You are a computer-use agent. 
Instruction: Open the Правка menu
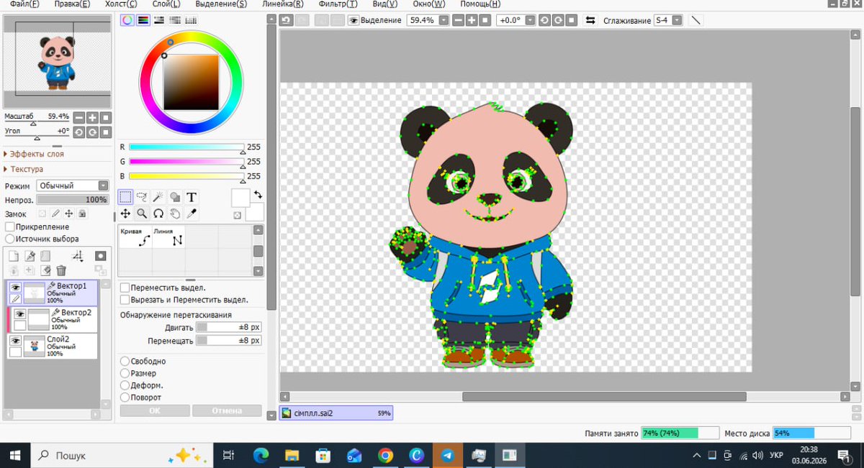click(x=72, y=4)
